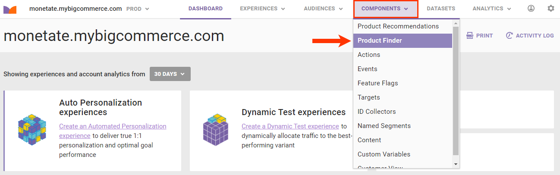This screenshot has height=175, width=560.
Task: Open the user account icon
Action: tap(531, 9)
